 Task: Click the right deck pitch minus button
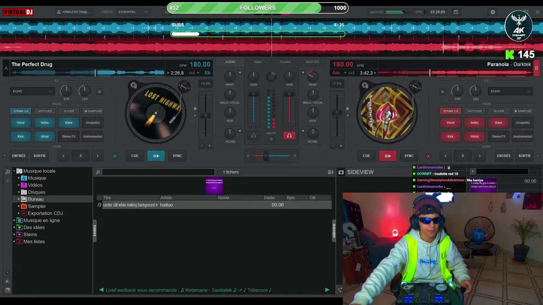333,146
